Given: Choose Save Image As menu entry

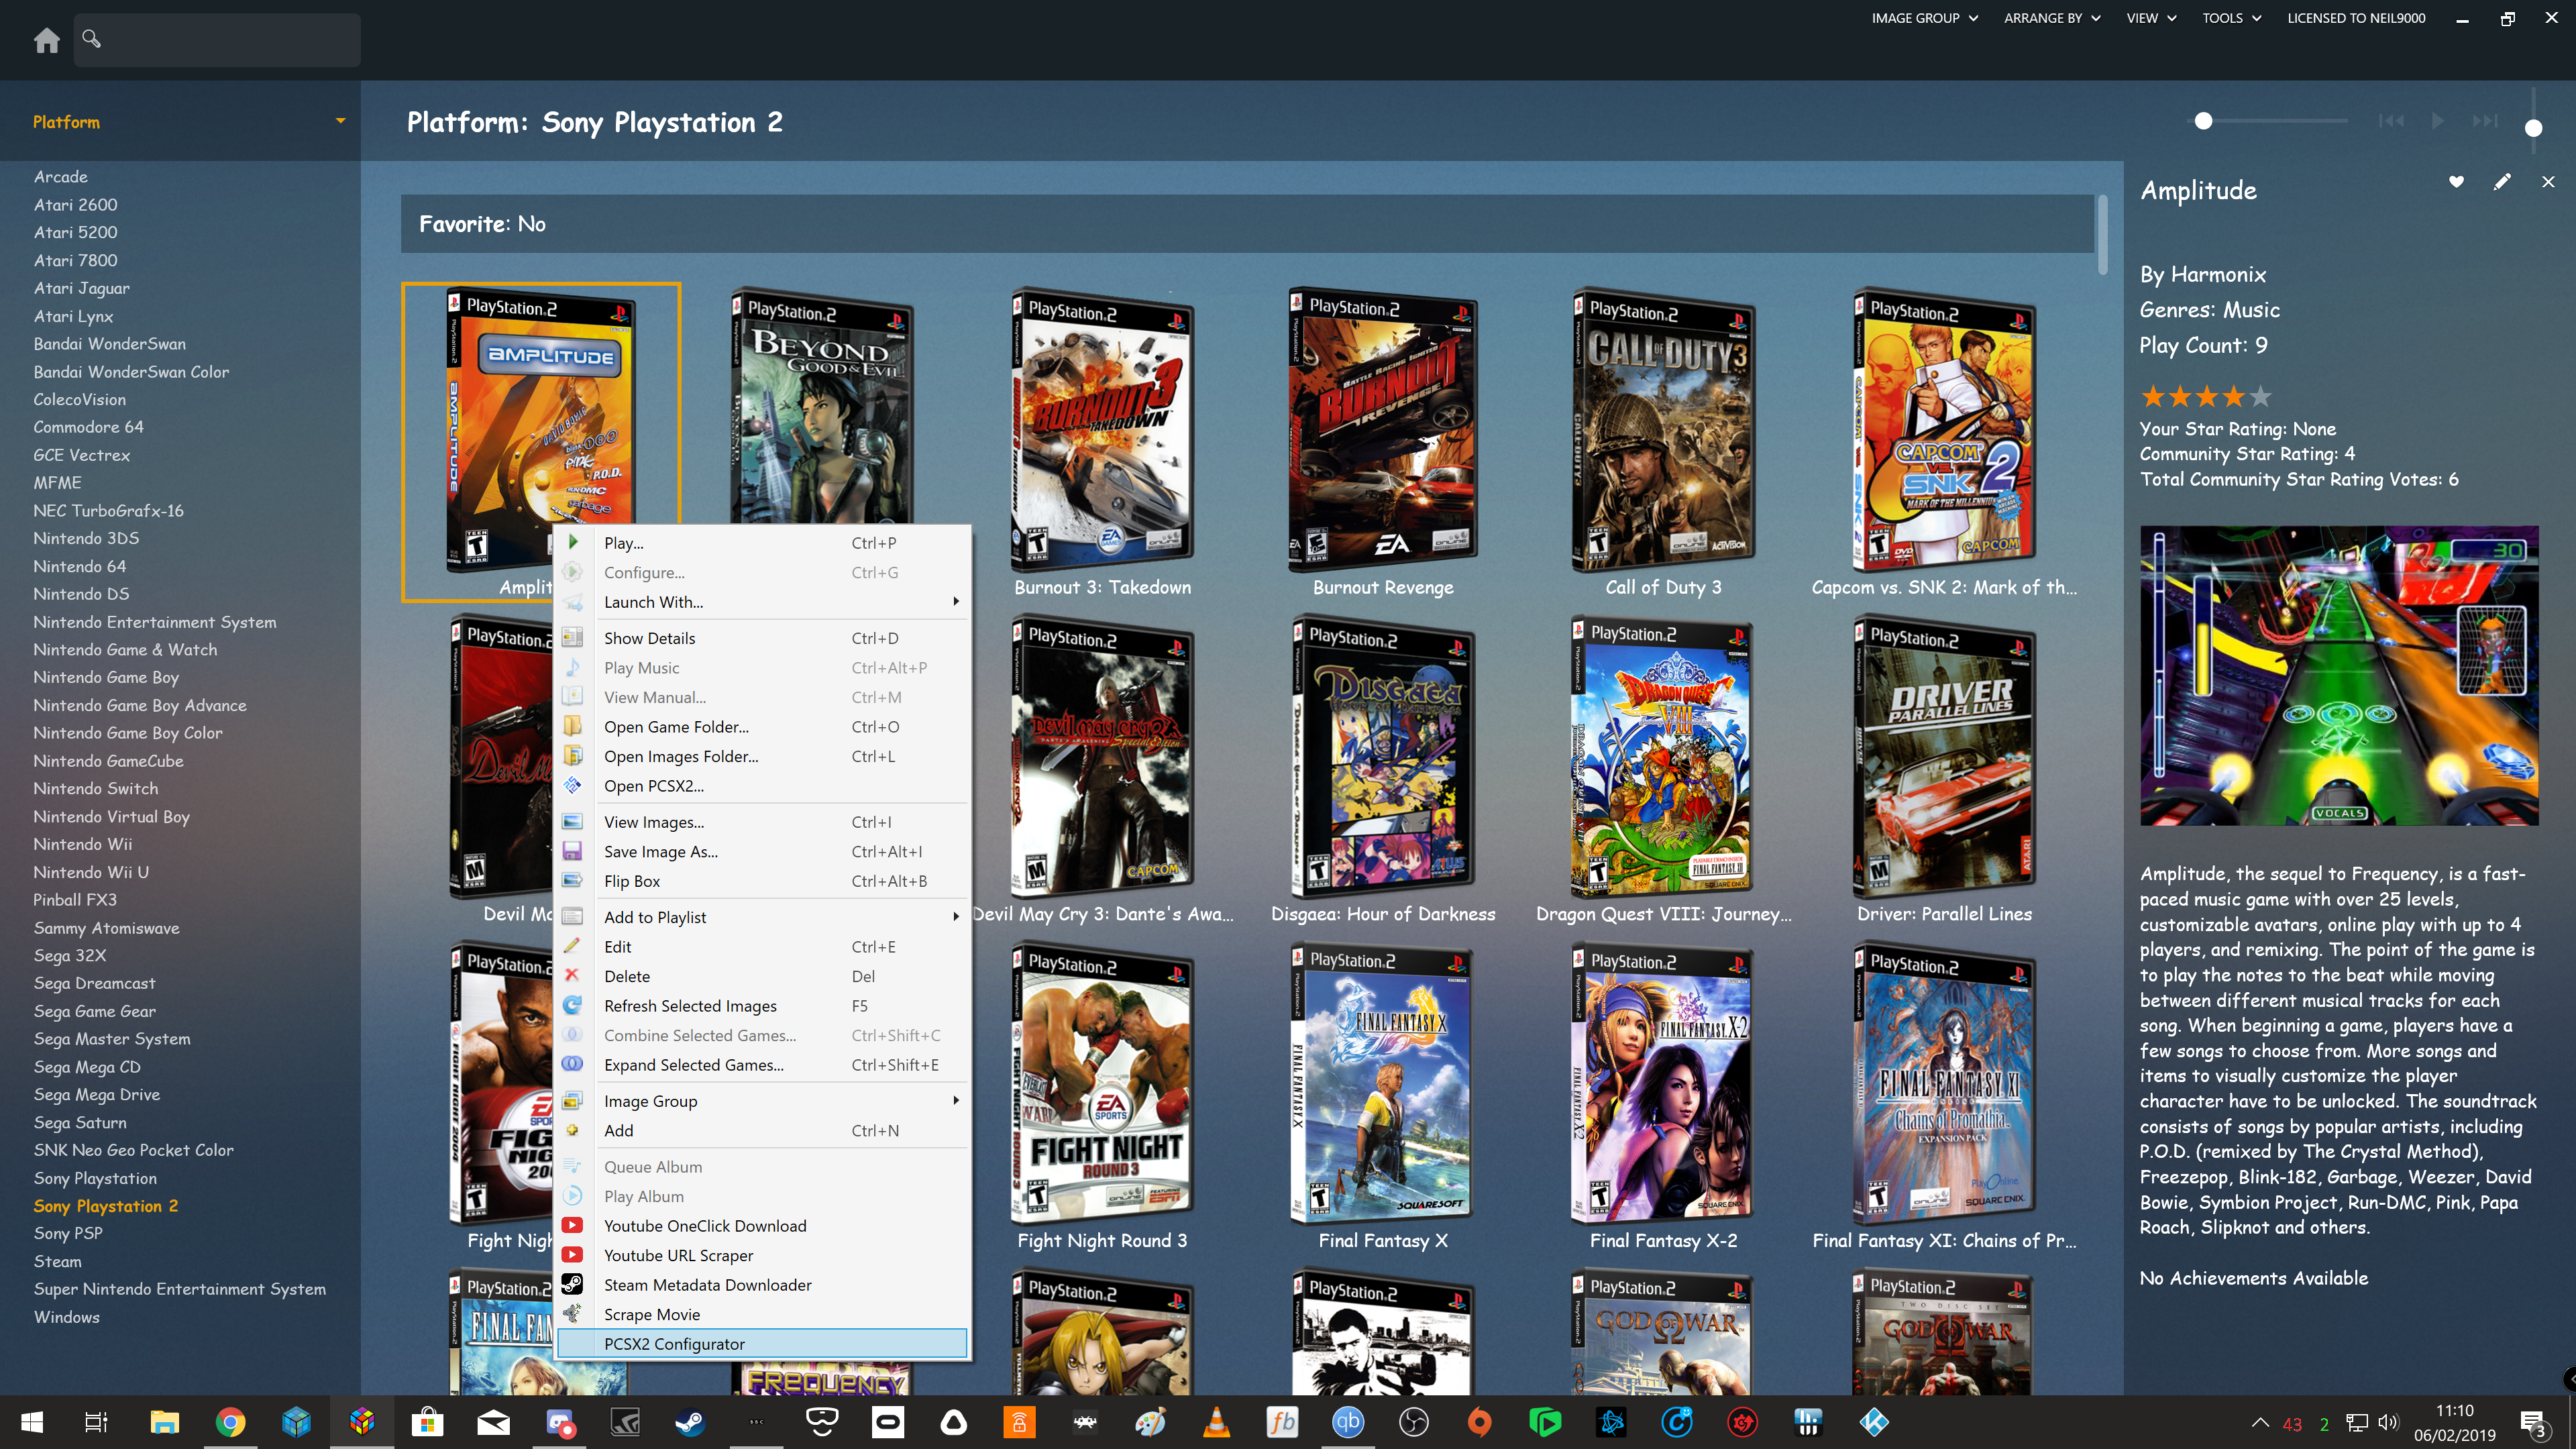Looking at the screenshot, I should [762, 852].
